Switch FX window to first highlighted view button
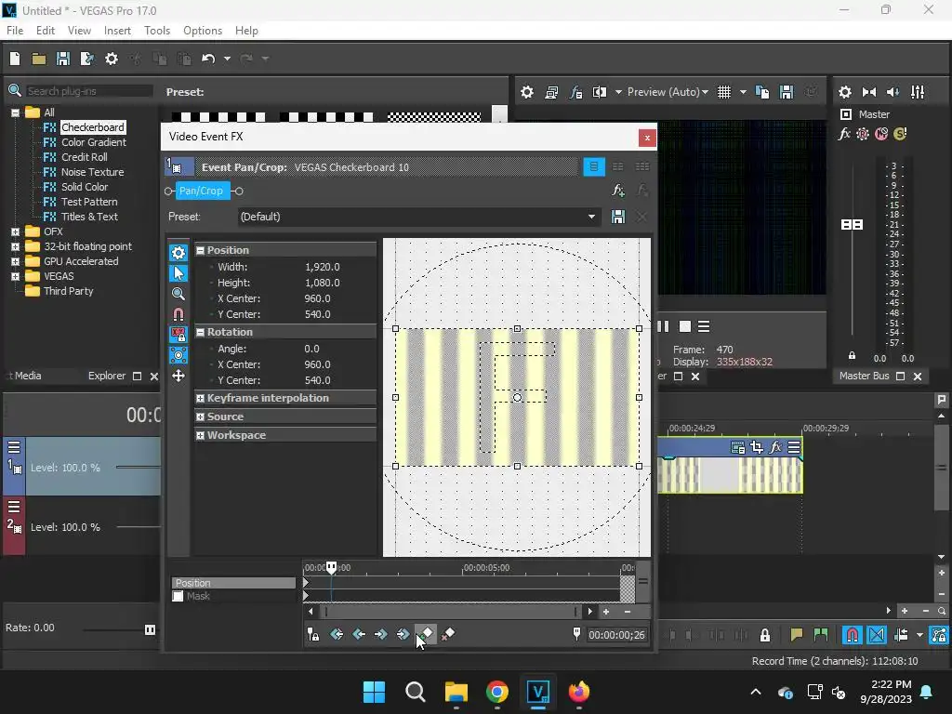This screenshot has height=714, width=952. click(594, 167)
